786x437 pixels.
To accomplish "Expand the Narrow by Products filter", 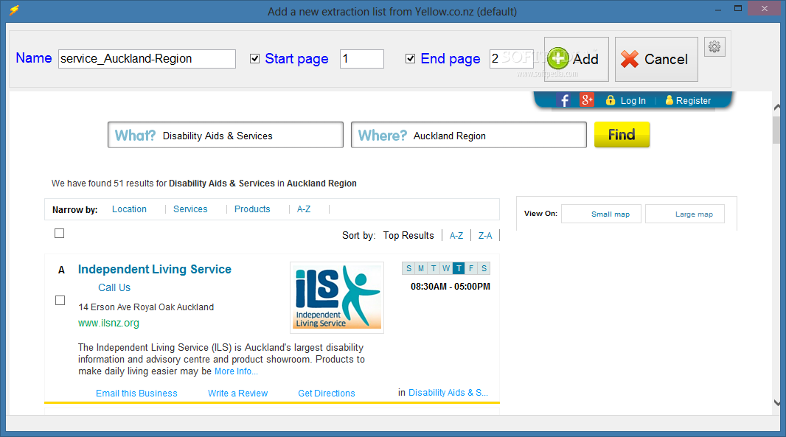I will [x=252, y=209].
